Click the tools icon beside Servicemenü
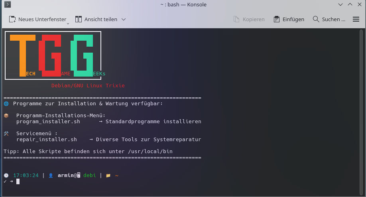 (6, 134)
